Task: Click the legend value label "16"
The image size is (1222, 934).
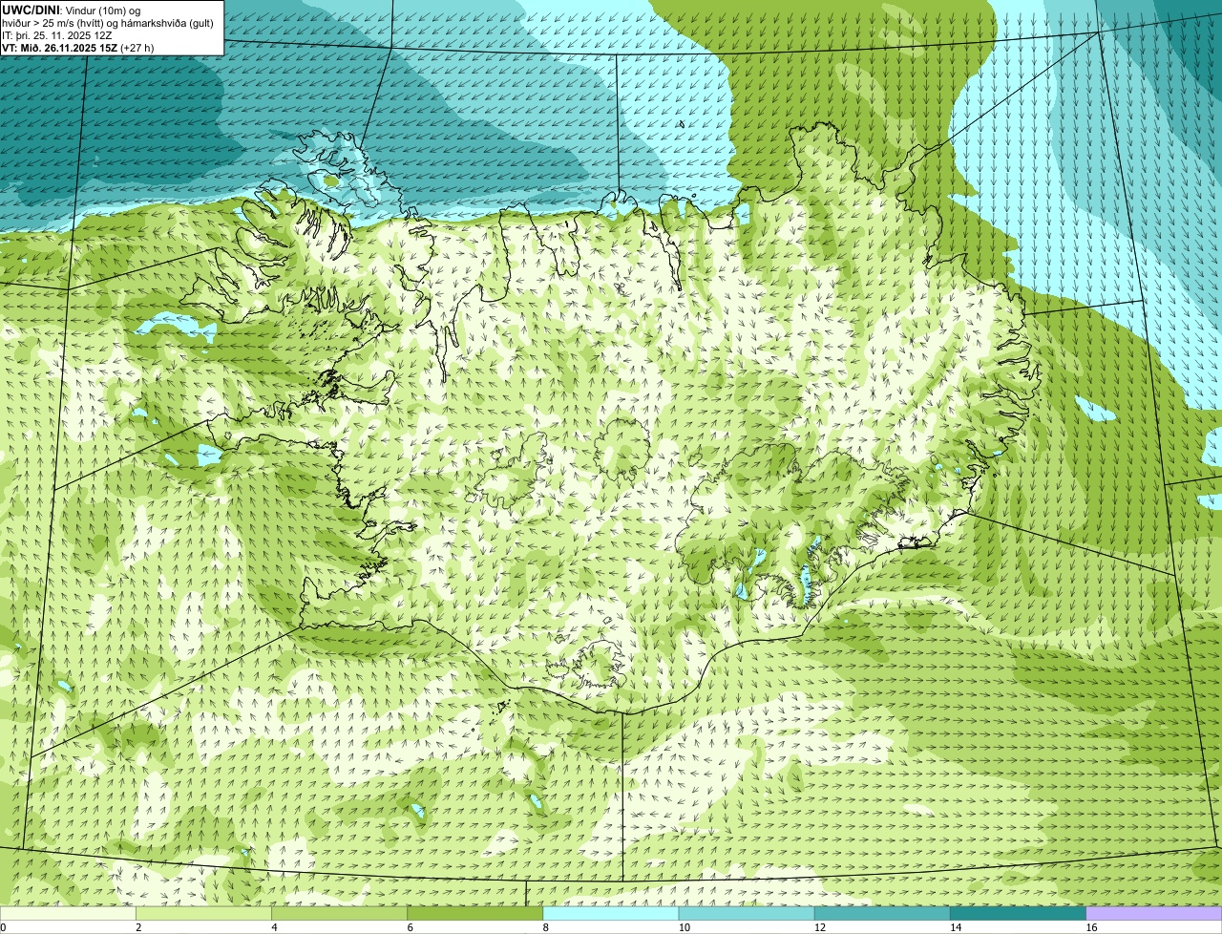Action: pyautogui.click(x=1091, y=927)
